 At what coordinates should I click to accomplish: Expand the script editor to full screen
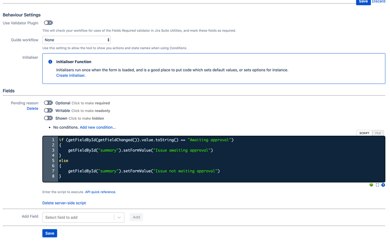pos(377,185)
